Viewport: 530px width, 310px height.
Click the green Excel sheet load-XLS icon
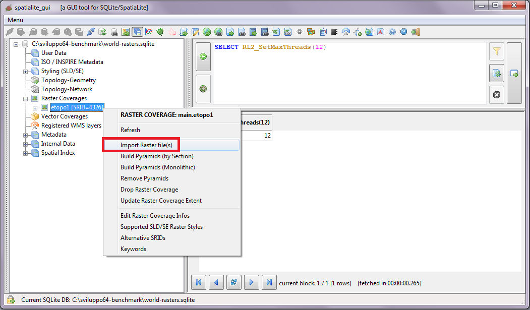click(x=276, y=32)
